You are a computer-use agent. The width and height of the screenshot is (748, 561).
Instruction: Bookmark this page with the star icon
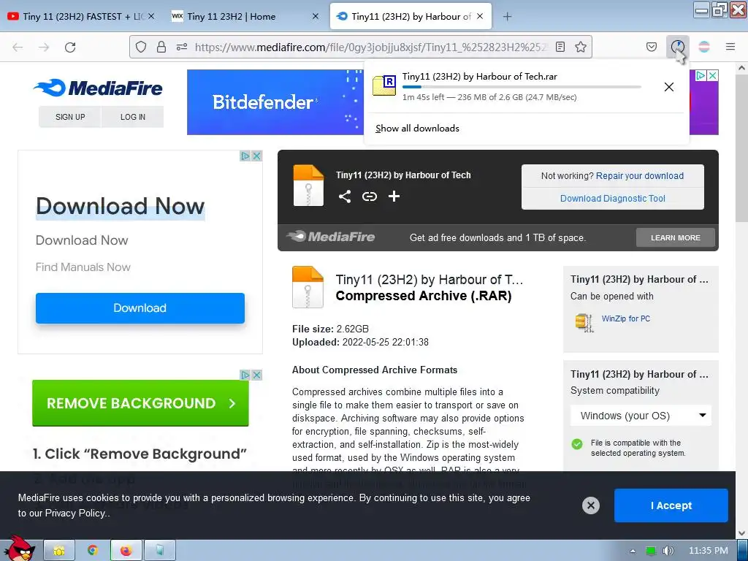581,47
